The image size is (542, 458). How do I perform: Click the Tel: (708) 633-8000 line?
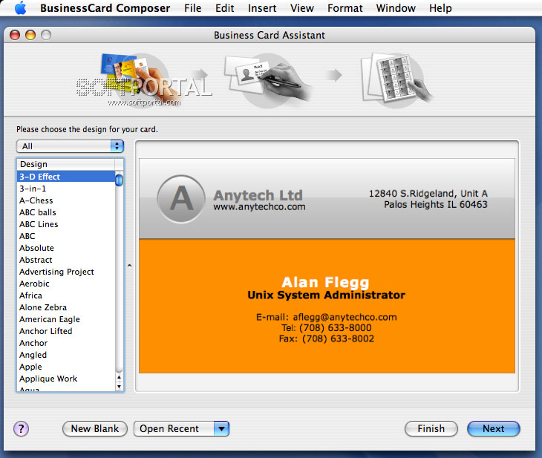(326, 327)
